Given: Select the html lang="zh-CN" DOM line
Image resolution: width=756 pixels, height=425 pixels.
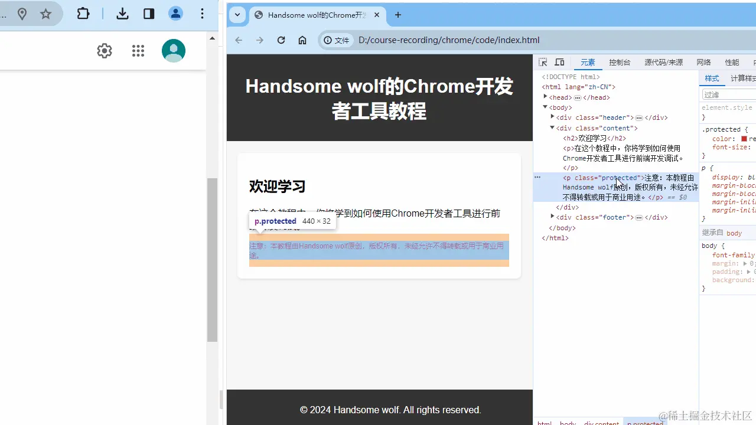Looking at the screenshot, I should (x=579, y=87).
